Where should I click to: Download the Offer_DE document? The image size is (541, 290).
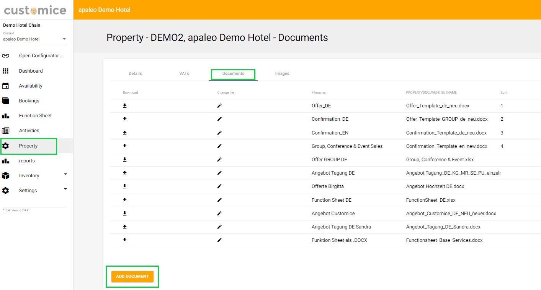(125, 106)
